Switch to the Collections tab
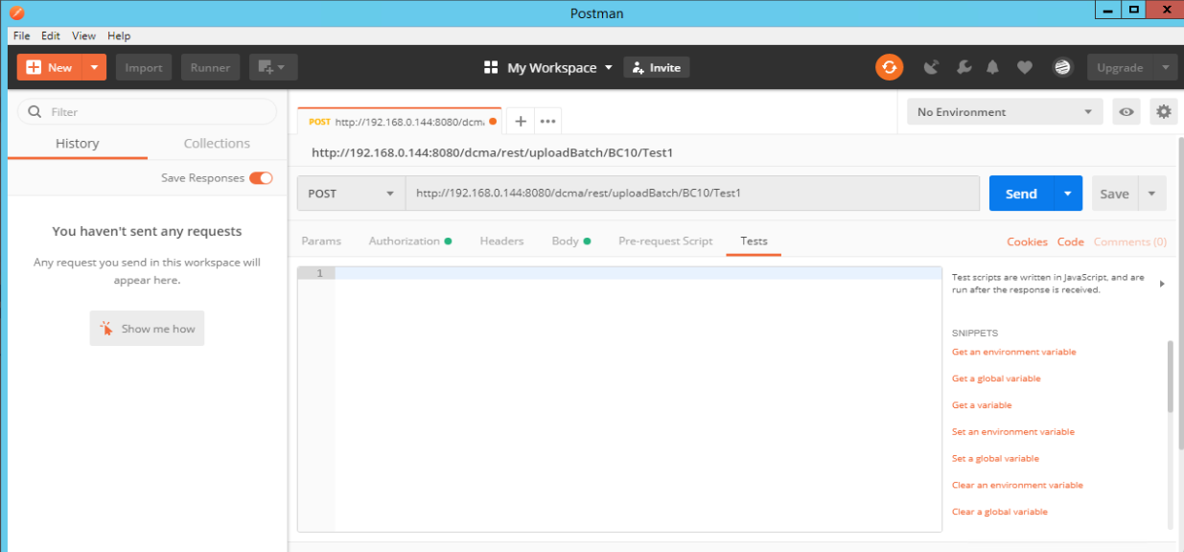 217,144
